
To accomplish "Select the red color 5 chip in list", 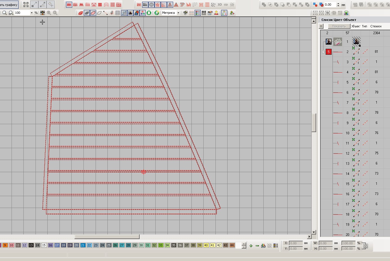I will click(x=329, y=52).
